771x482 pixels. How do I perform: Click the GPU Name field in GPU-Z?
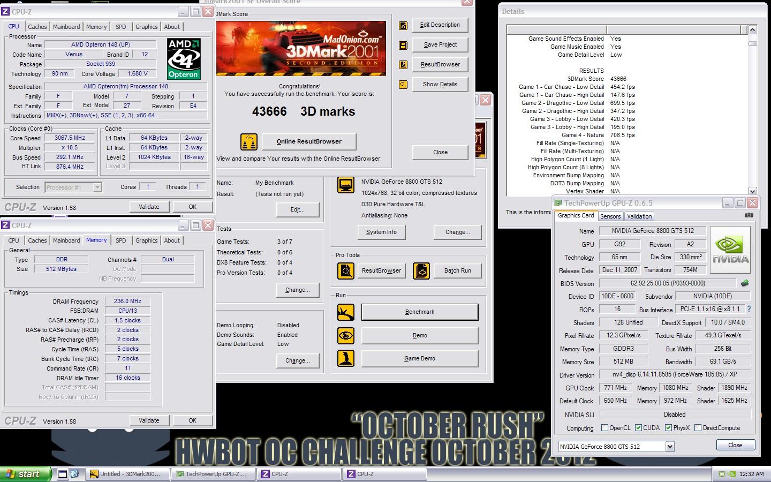click(x=652, y=231)
